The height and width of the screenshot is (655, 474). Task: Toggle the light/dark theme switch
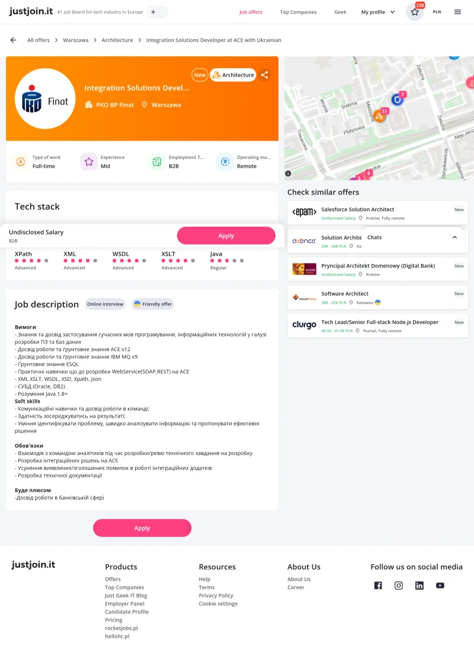[158, 12]
